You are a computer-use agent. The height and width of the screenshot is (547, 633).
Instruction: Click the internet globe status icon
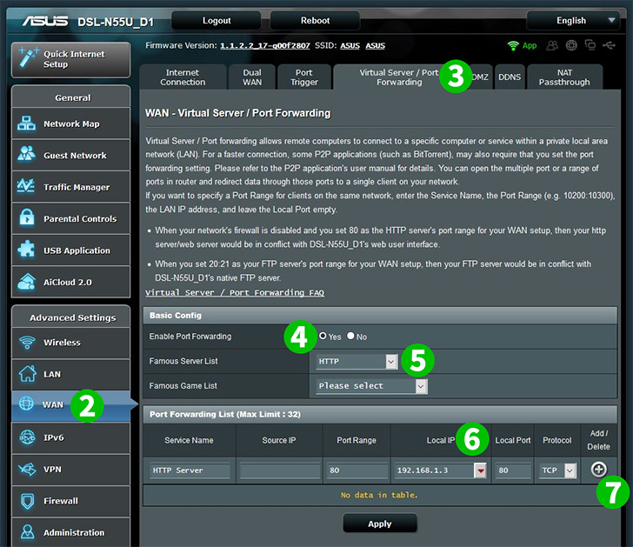[x=571, y=45]
